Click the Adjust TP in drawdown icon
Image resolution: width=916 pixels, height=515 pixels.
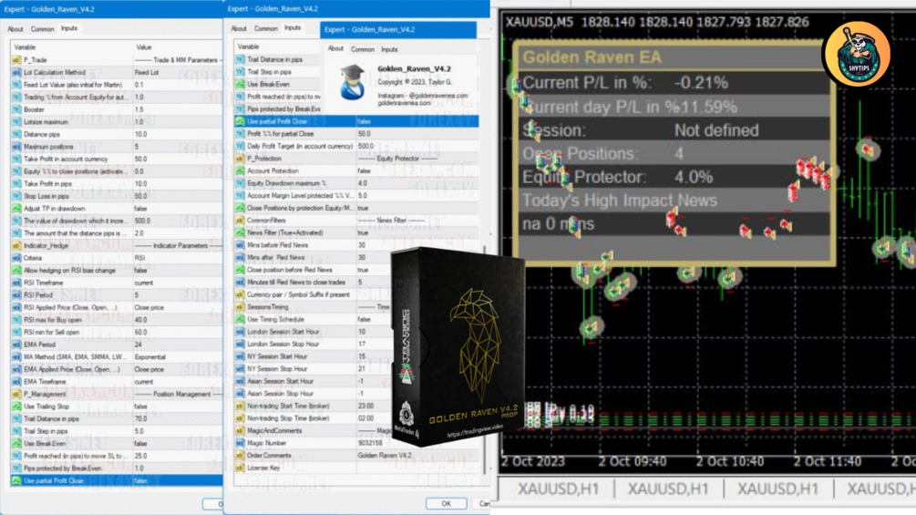click(16, 209)
